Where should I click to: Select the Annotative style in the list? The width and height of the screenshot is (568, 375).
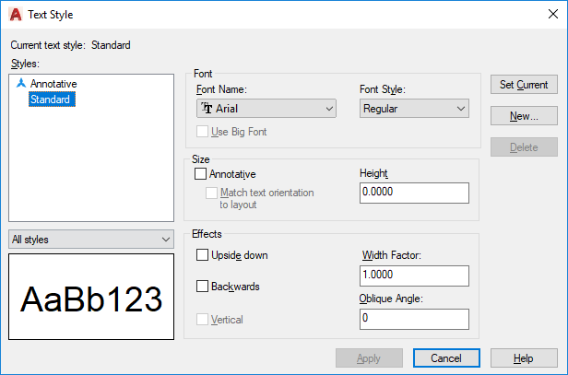click(x=53, y=84)
